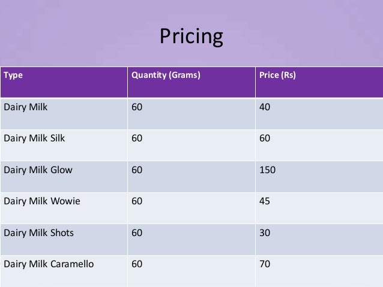Click the Dairy Milk Wowie cell
Viewport: 383px width, 287px height.
click(x=42, y=201)
